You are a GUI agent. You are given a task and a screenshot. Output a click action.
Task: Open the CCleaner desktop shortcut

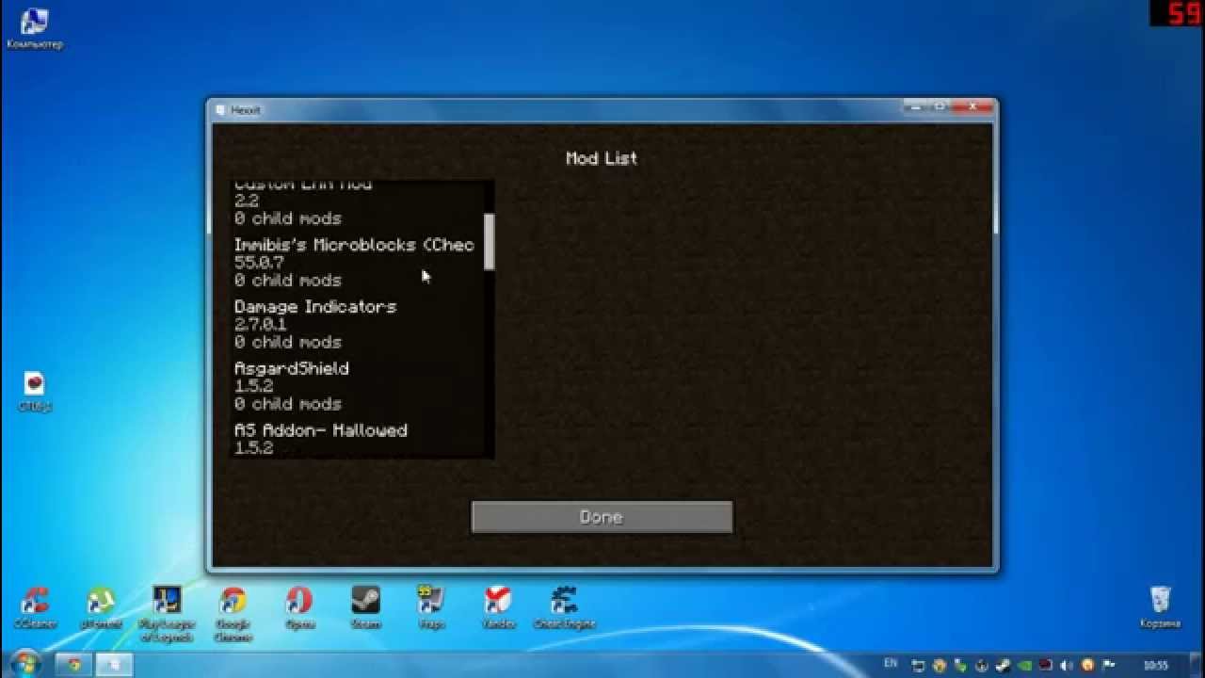click(x=35, y=608)
